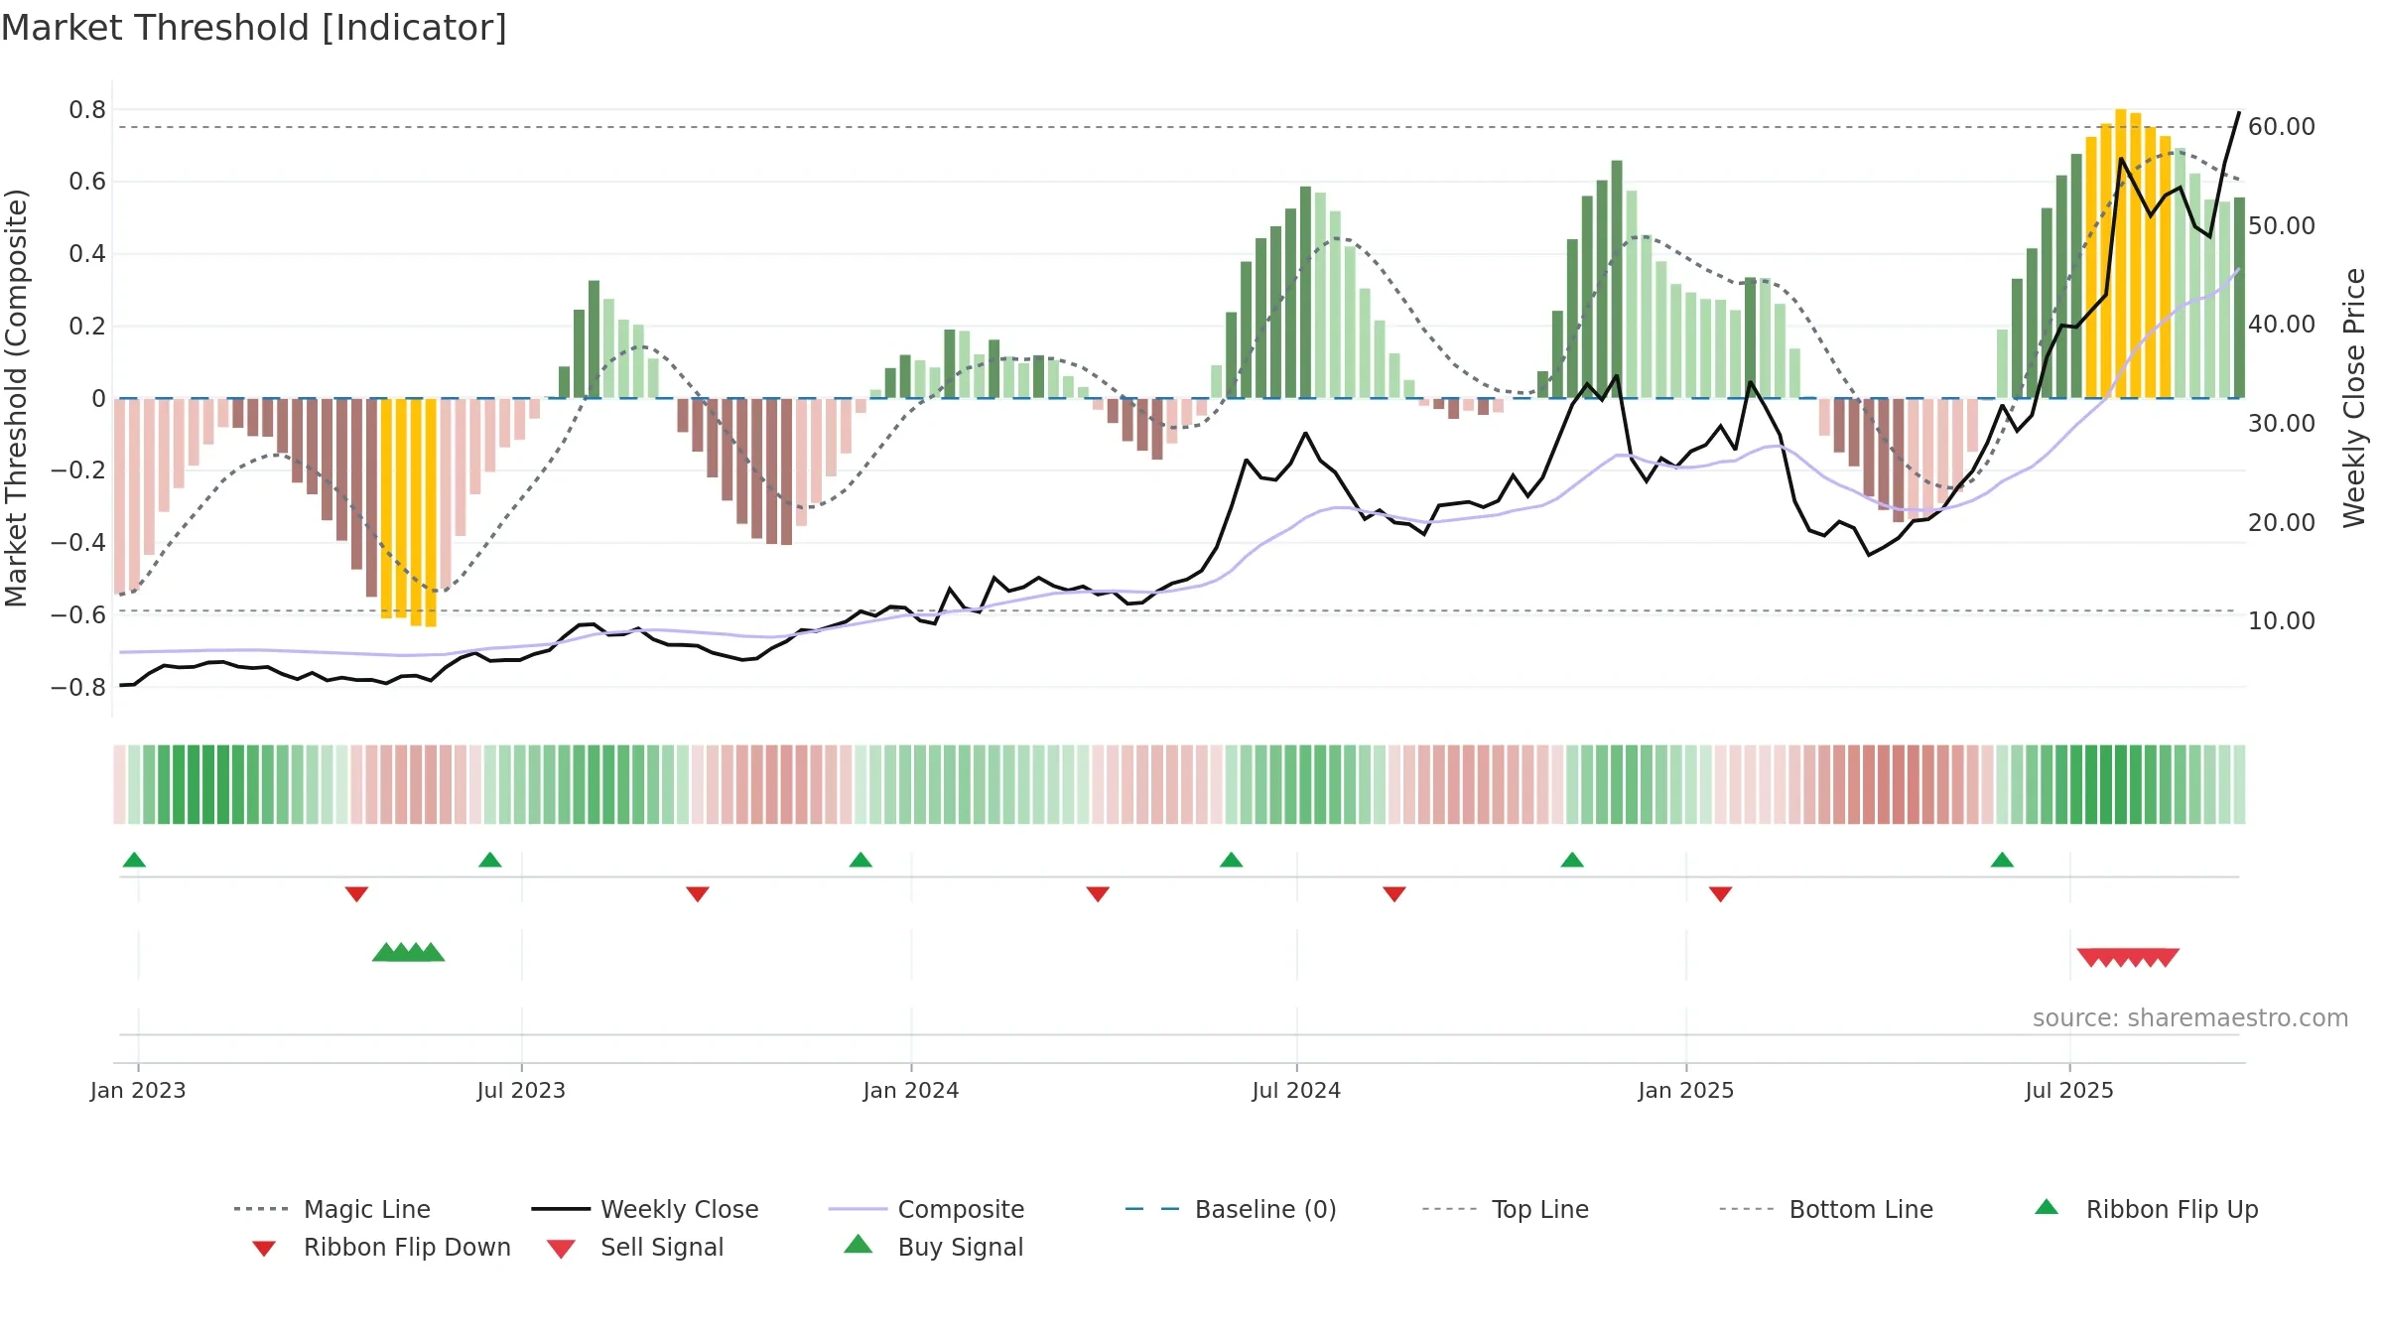This screenshot has width=2382, height=1340.
Task: Click the Jan 2023 x-axis label
Action: click(x=138, y=1091)
